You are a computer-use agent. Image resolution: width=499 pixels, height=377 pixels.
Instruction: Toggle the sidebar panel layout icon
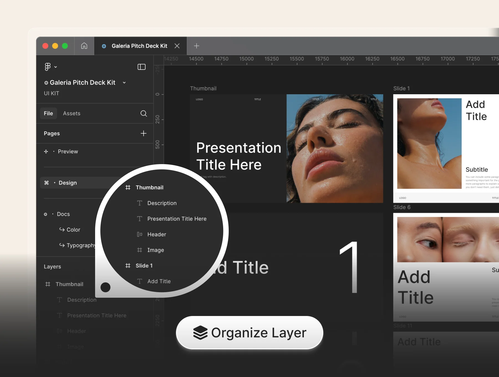pos(142,67)
